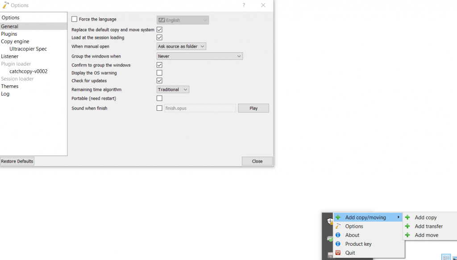The height and width of the screenshot is (260, 457).
Task: Click the Restore Defaults button
Action: (17, 161)
